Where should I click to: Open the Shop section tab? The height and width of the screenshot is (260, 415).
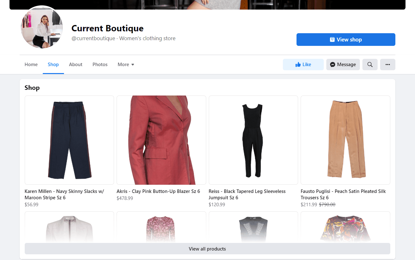[53, 64]
